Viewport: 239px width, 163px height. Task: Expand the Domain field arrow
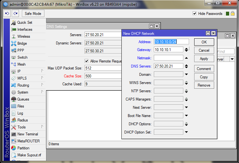186,74
